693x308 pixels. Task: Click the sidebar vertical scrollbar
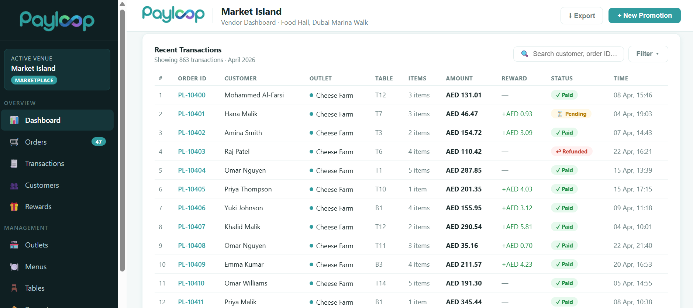pyautogui.click(x=123, y=140)
